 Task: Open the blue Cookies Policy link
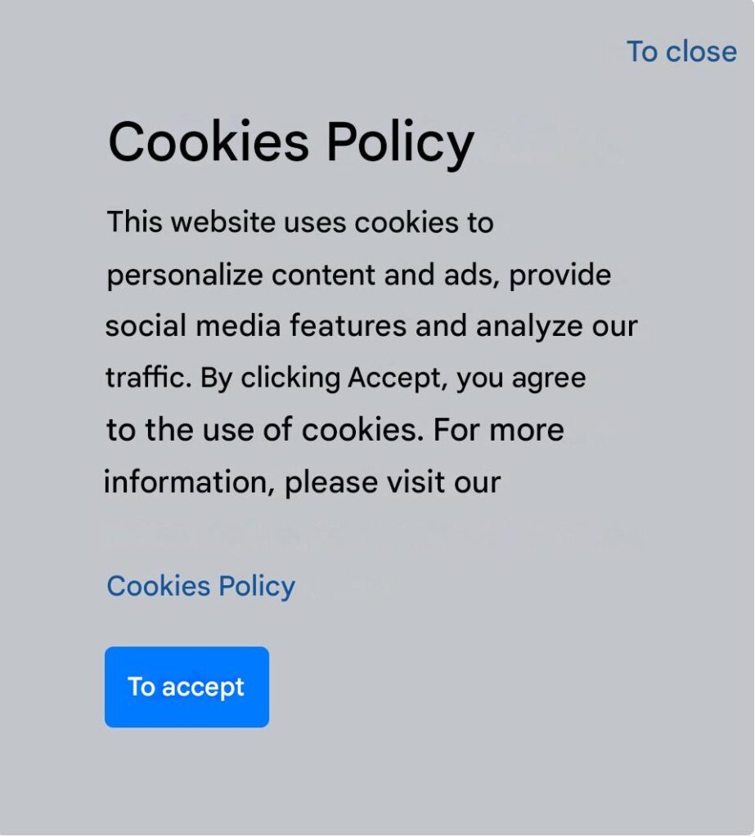(x=201, y=587)
